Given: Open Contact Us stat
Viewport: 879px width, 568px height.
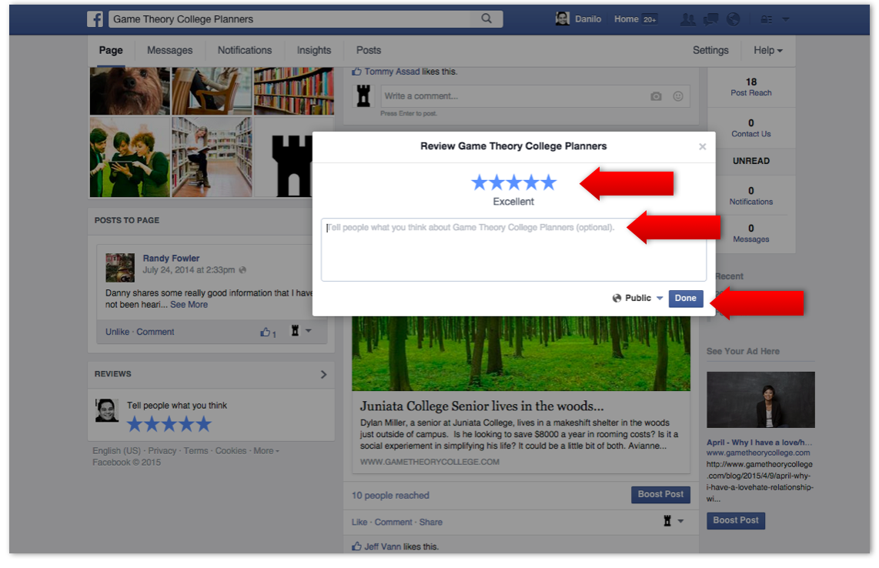Looking at the screenshot, I should (x=750, y=128).
